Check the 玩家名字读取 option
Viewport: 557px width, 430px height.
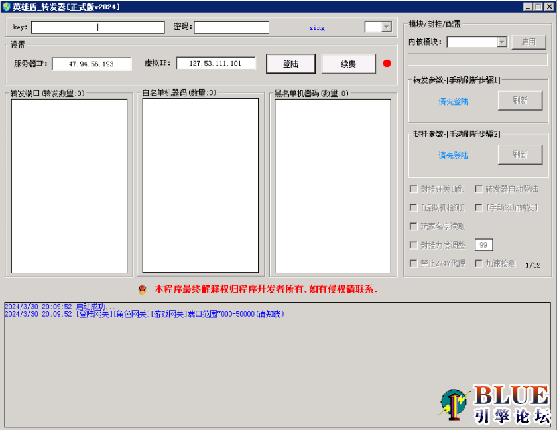click(414, 226)
